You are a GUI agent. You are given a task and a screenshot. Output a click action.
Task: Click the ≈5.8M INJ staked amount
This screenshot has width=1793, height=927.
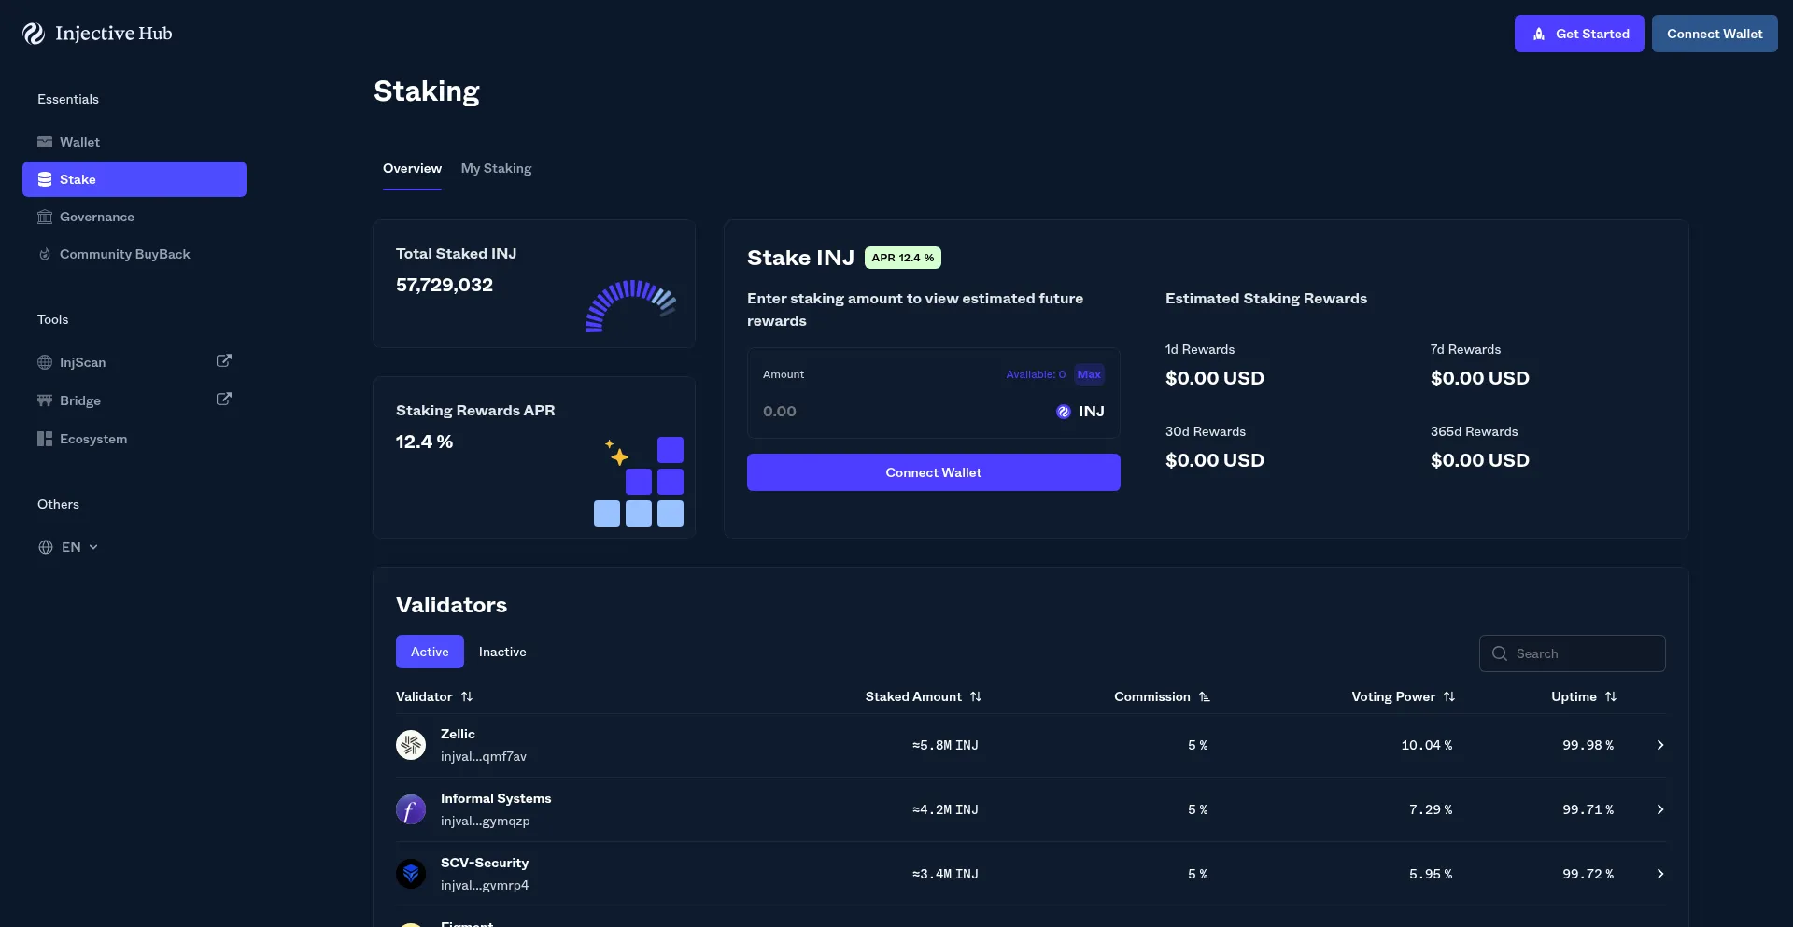tap(945, 745)
